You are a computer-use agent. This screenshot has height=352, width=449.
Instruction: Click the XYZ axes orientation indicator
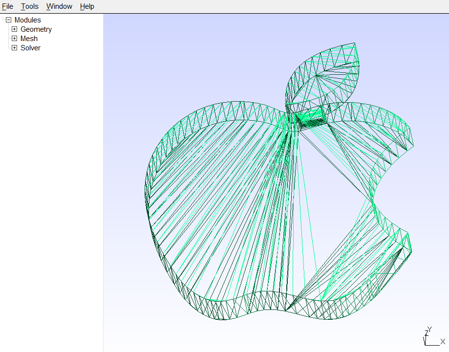(x=434, y=336)
